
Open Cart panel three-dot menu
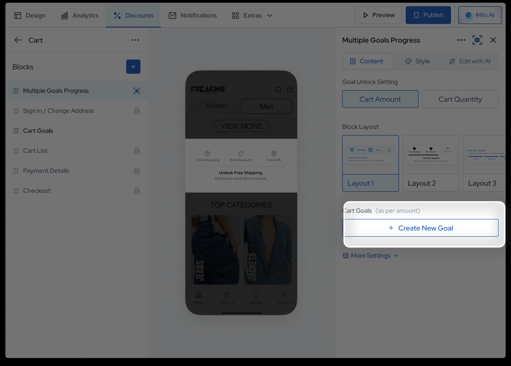coord(135,40)
